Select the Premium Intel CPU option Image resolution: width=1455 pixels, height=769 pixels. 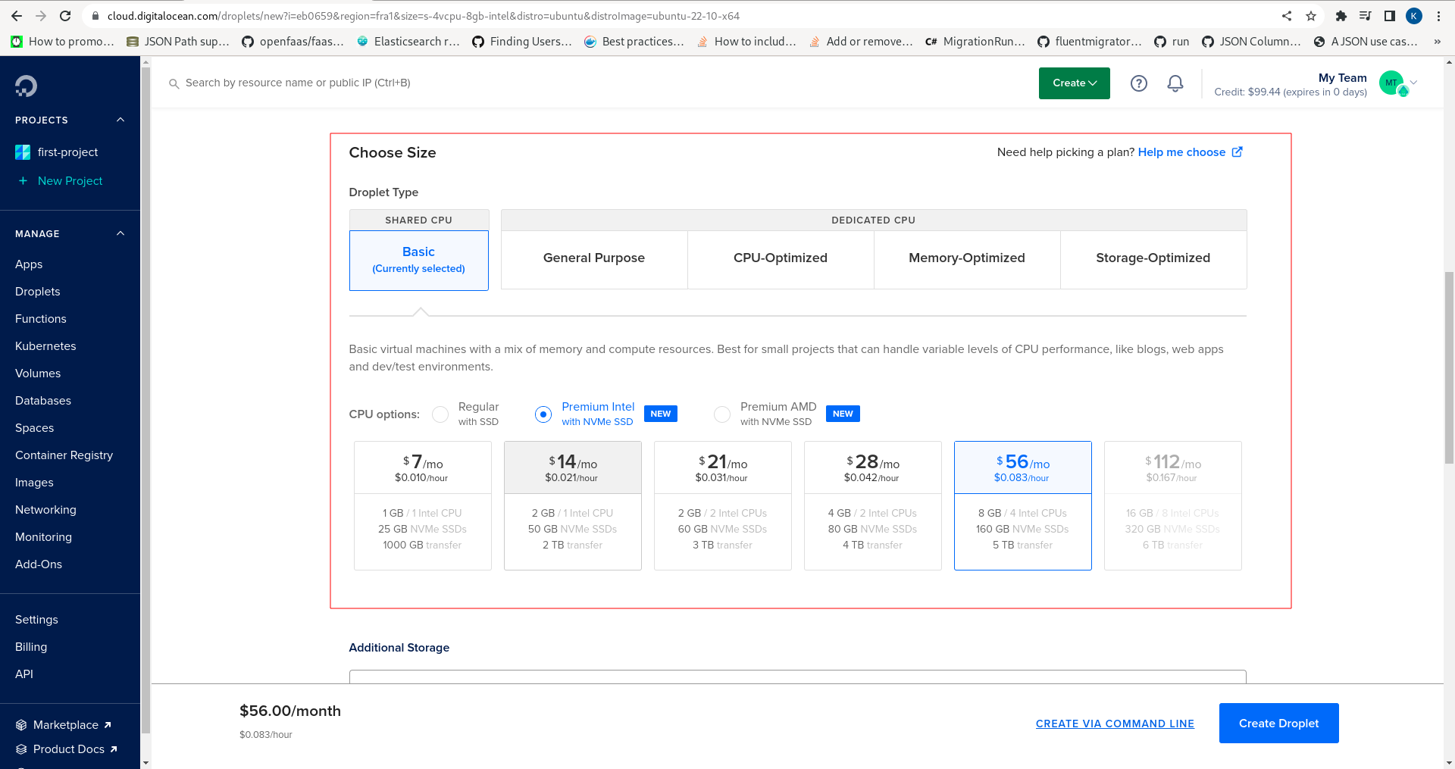pyautogui.click(x=543, y=414)
